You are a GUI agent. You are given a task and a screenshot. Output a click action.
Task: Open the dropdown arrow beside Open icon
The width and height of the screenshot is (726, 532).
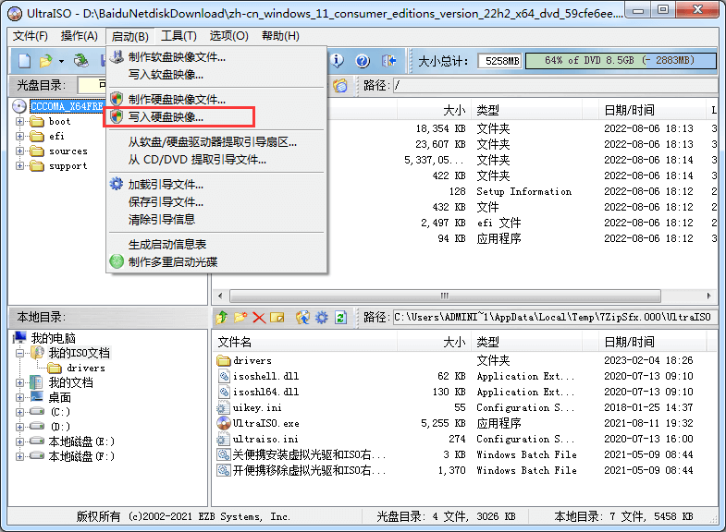pyautogui.click(x=61, y=62)
